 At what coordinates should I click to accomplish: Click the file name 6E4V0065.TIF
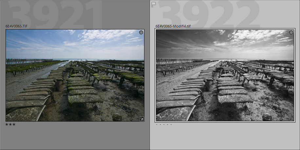16,26
